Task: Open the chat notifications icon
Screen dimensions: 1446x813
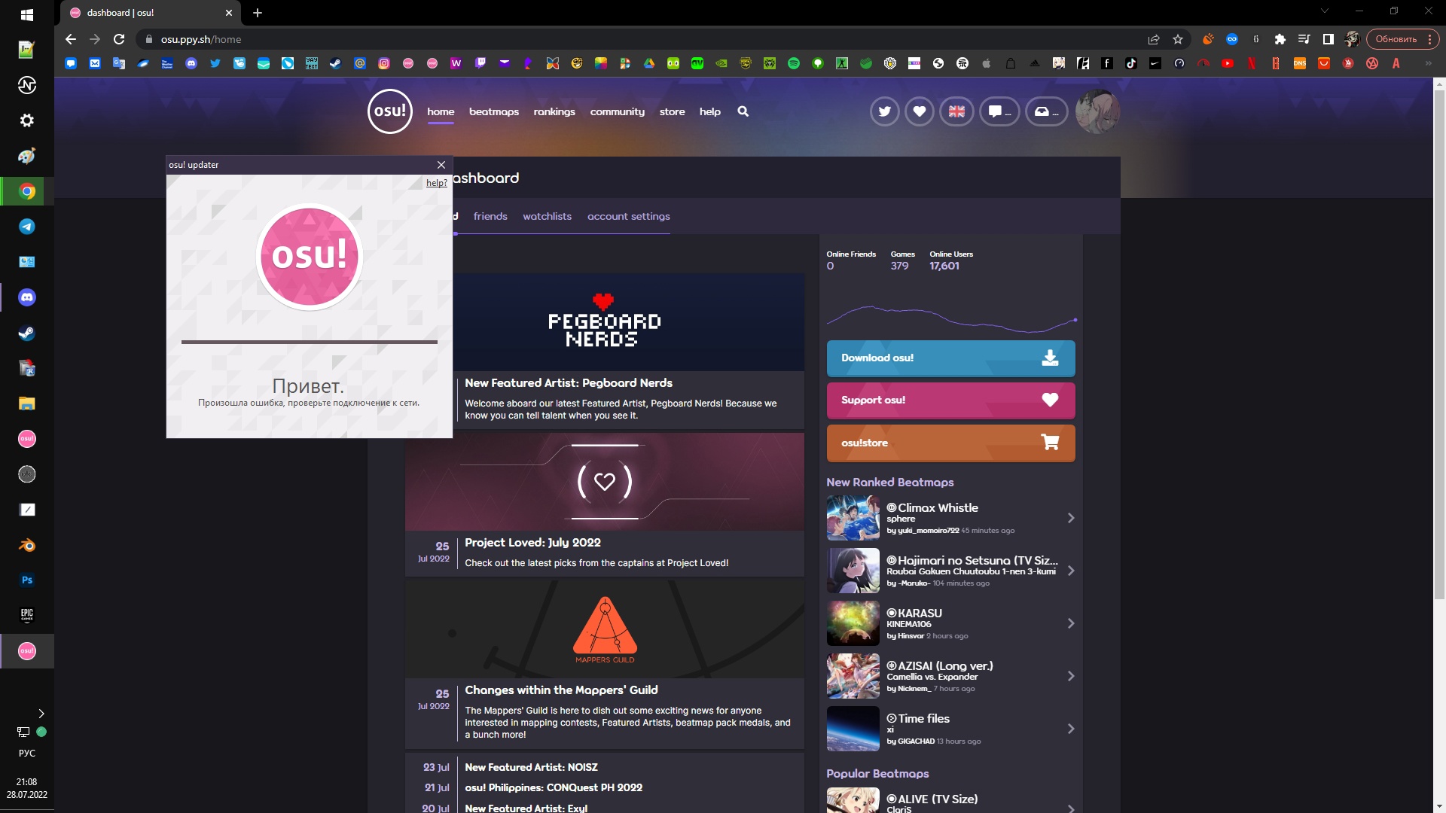Action: pyautogui.click(x=999, y=111)
